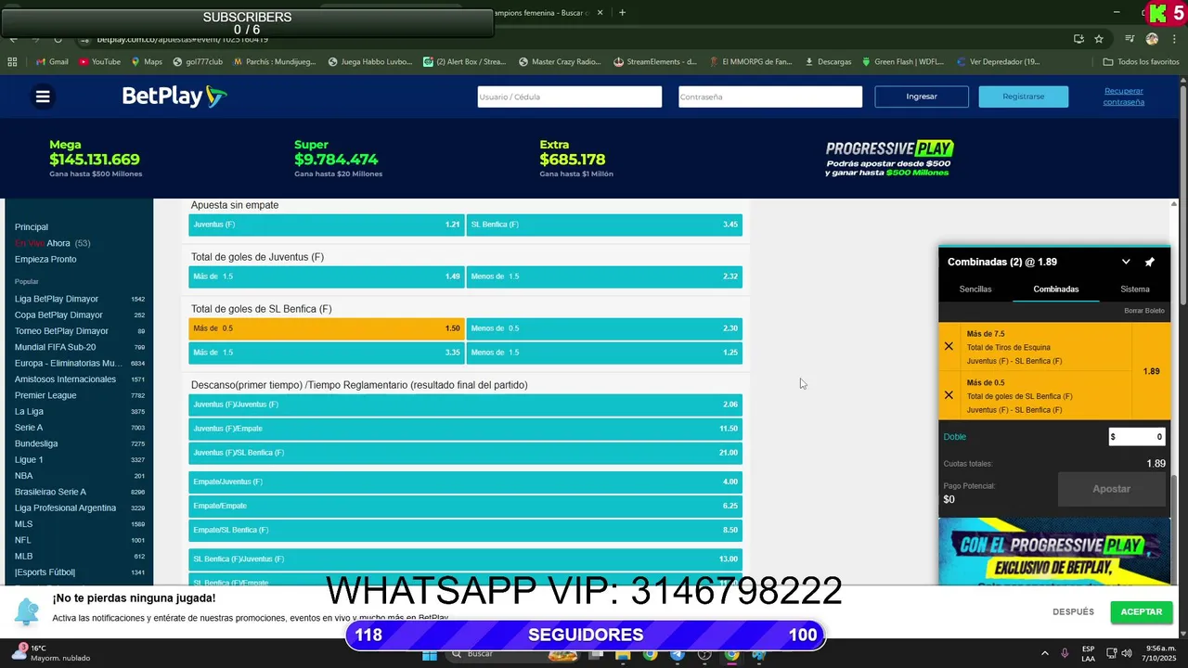This screenshot has width=1188, height=668.
Task: Deselect Más de 0.5 Benfica goals at 1.50
Action: (326, 328)
